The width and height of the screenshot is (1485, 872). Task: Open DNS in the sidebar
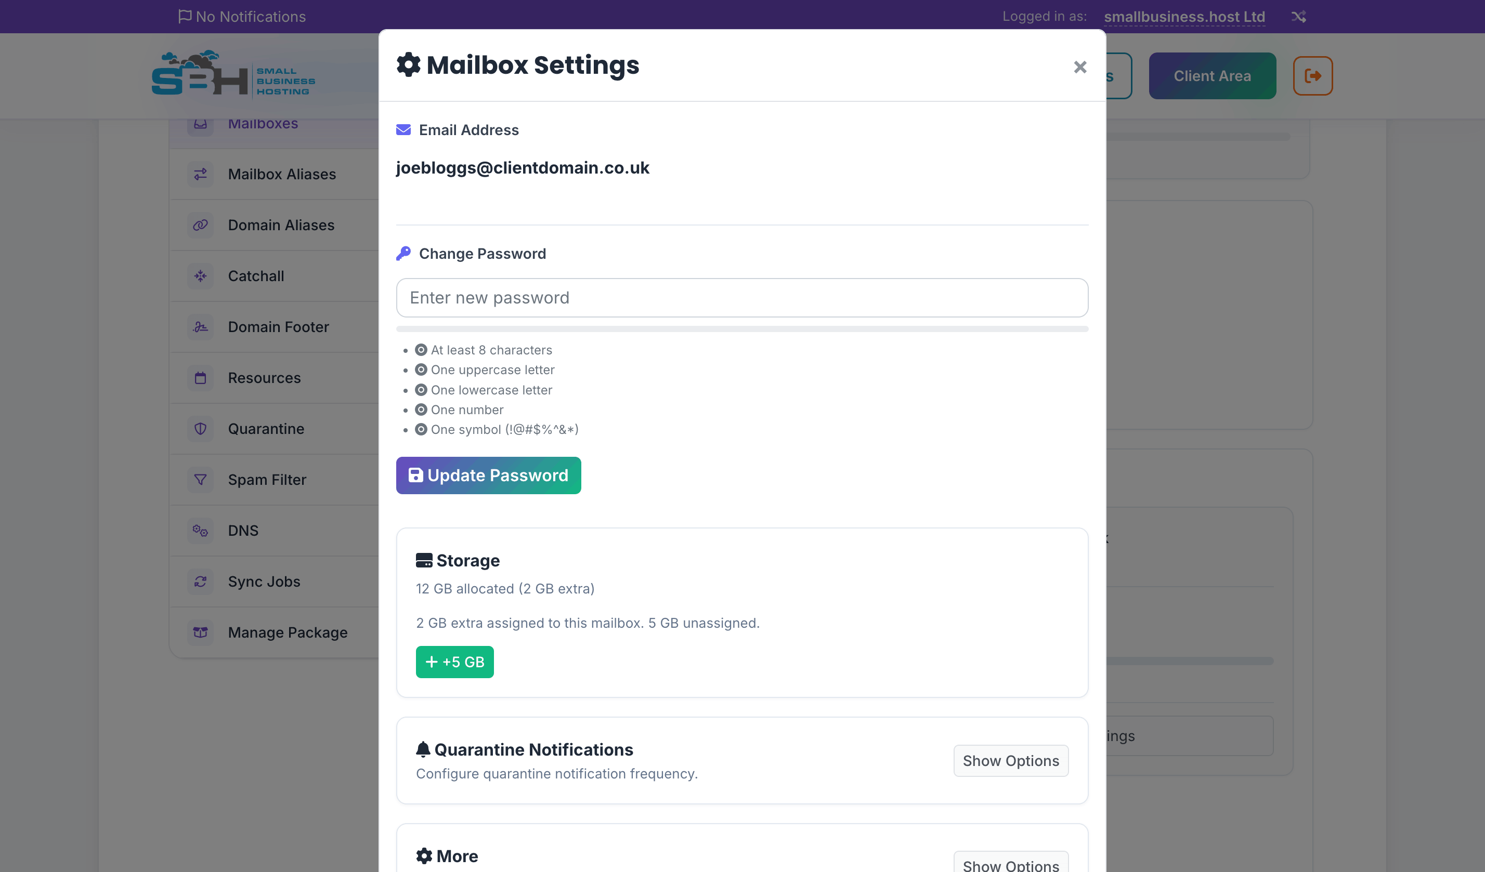[274, 531]
